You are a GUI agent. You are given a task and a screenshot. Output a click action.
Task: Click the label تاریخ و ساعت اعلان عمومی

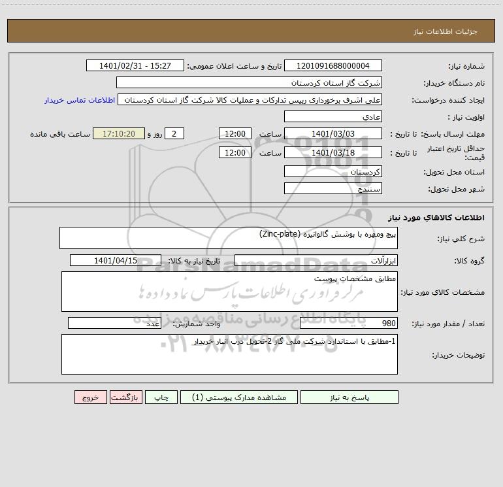235,66
